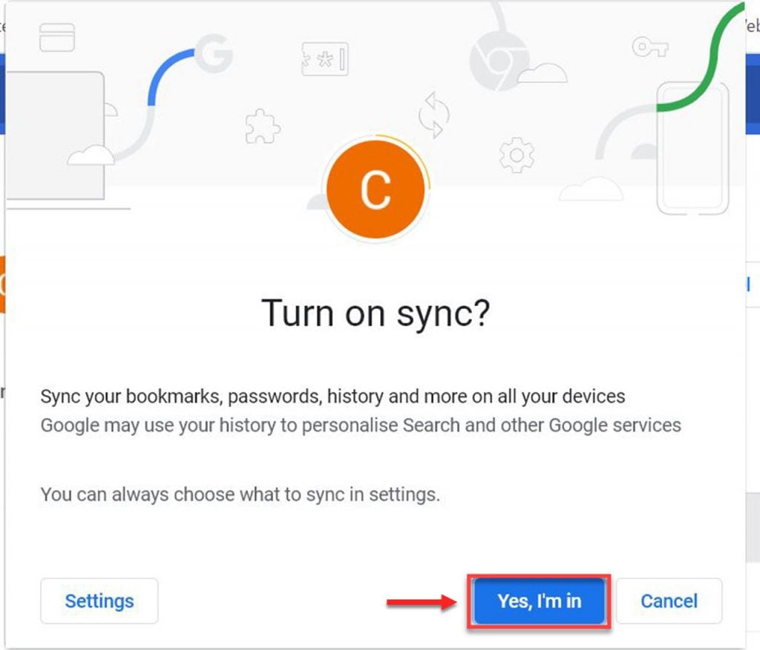Click the Turn on sync? heading
760x650 pixels.
pyautogui.click(x=376, y=313)
